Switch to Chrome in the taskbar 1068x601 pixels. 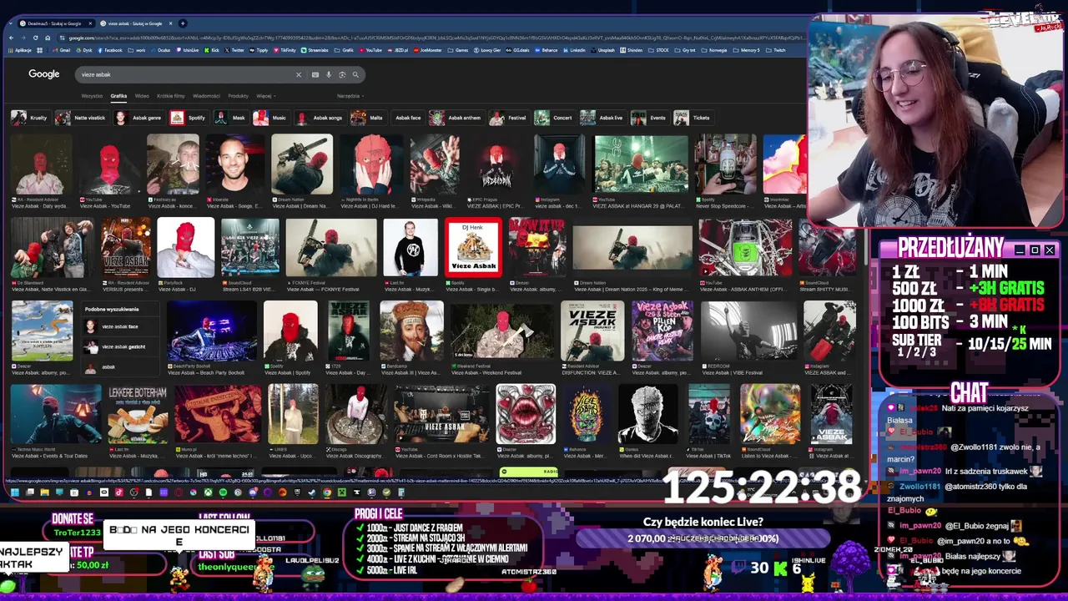(327, 492)
